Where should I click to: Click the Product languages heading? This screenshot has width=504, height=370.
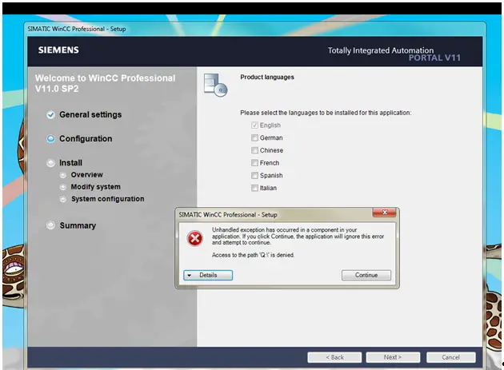[267, 77]
